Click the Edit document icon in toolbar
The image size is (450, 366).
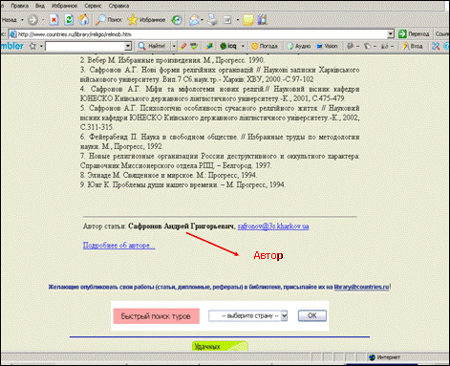tap(227, 20)
